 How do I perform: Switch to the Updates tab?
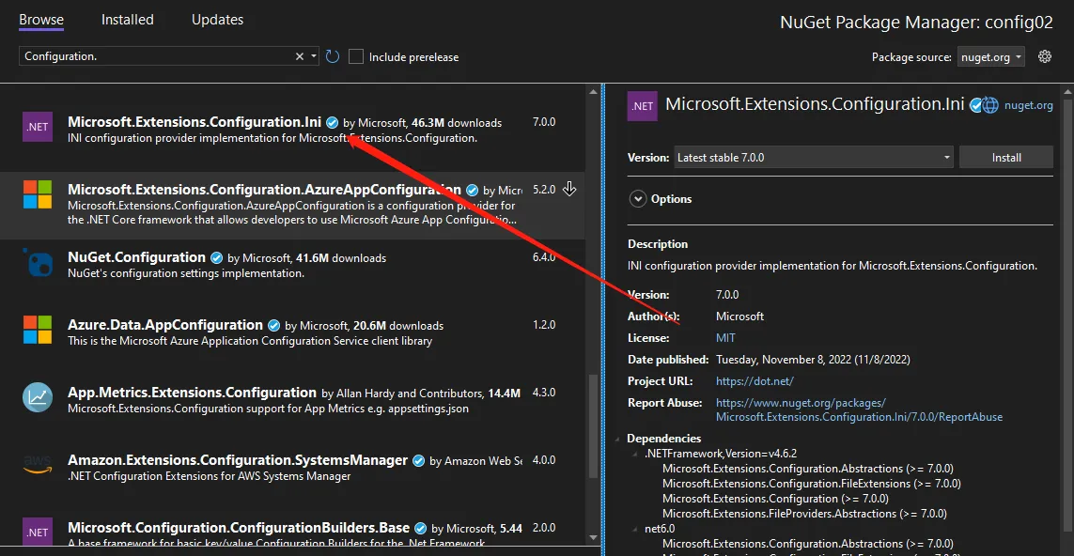point(217,20)
